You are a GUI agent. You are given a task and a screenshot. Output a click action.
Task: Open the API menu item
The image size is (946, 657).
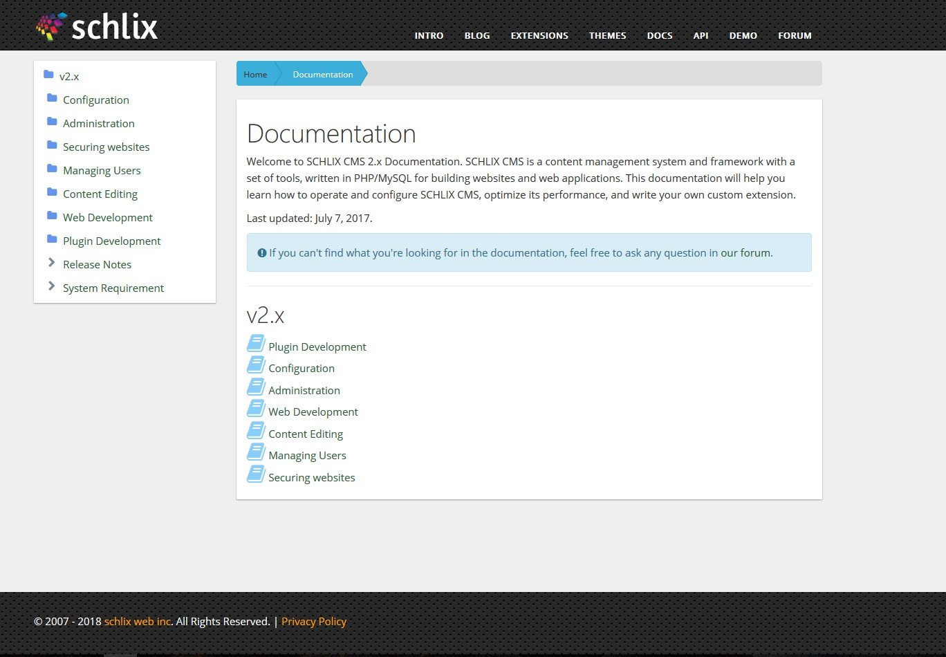coord(701,35)
